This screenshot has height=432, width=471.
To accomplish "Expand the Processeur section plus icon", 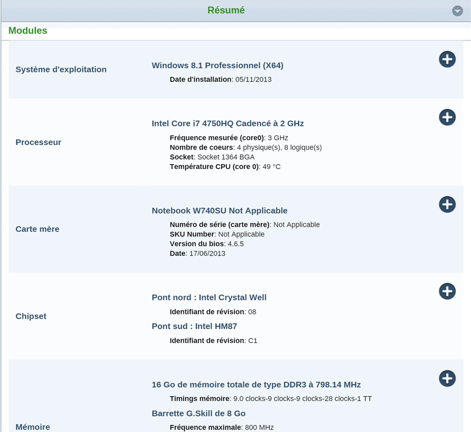I will (447, 117).
